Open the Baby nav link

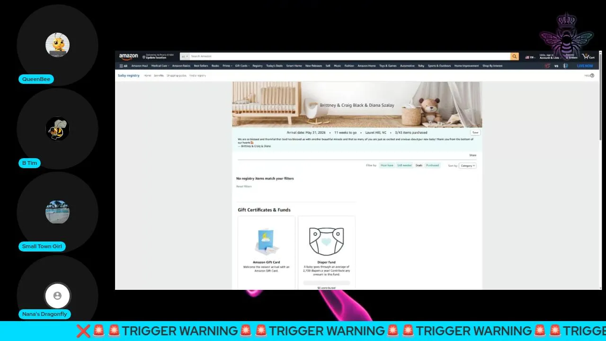[421, 66]
